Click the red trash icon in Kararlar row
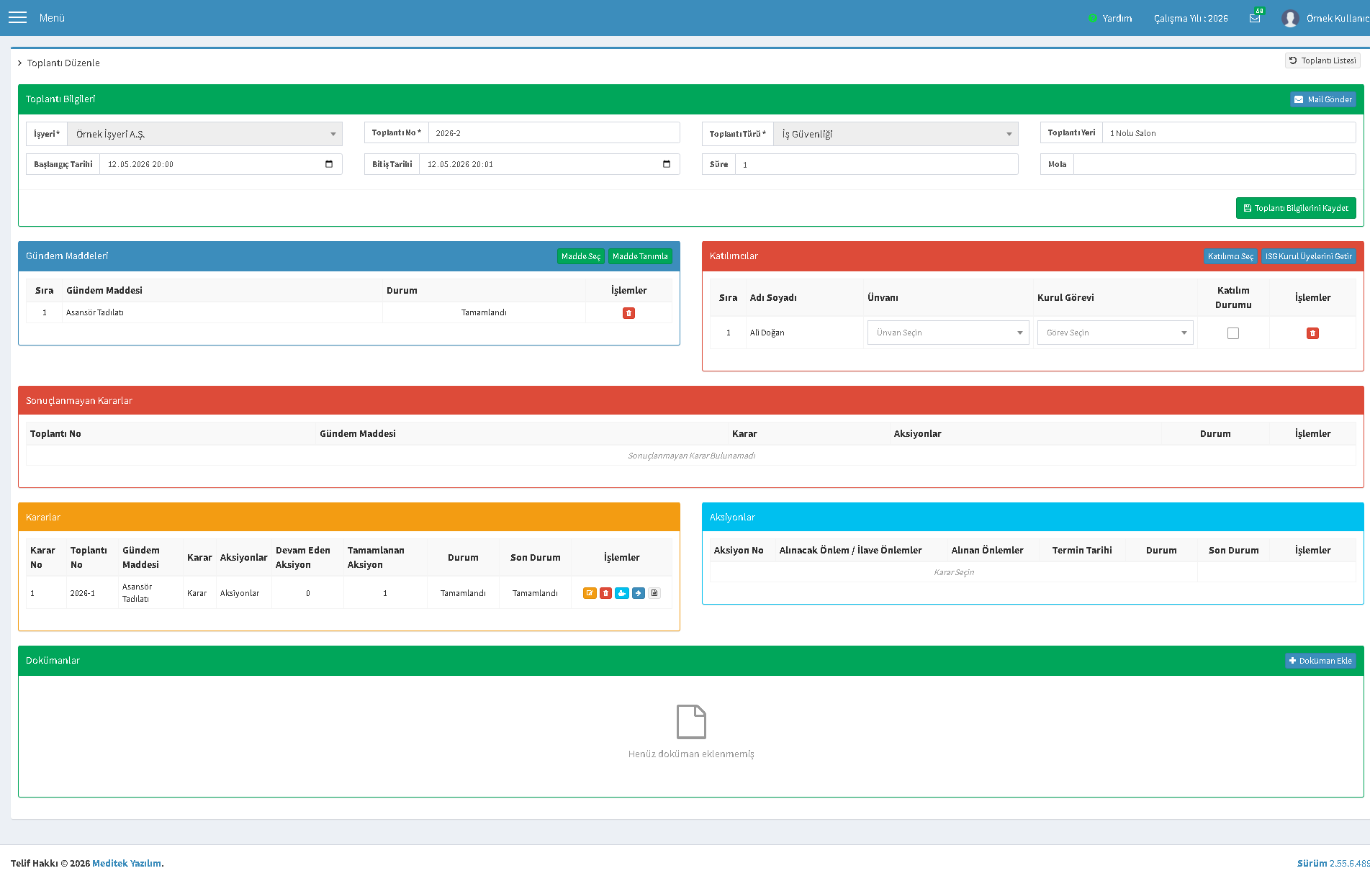Screen dimensions: 1370x881 pos(606,593)
